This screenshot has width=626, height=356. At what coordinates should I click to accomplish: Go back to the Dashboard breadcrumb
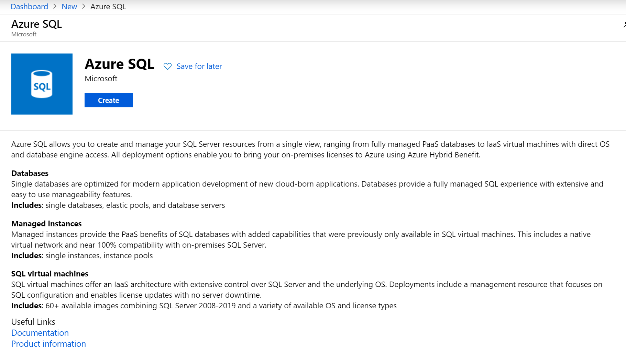point(30,7)
